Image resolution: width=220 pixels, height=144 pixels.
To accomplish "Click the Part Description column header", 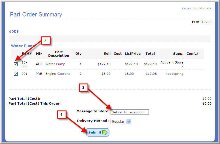I will [59, 54].
